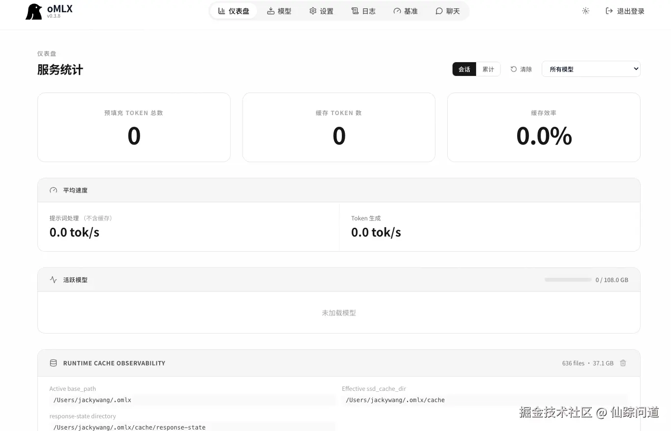Click the response-state directory label
The height and width of the screenshot is (431, 671).
pos(83,416)
